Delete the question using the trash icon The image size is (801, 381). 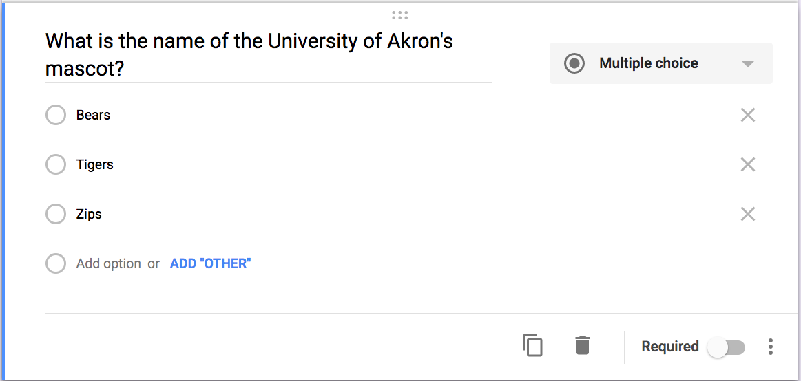point(582,345)
